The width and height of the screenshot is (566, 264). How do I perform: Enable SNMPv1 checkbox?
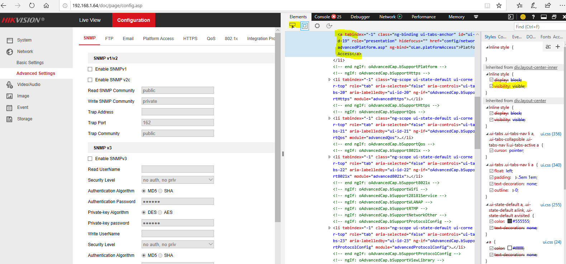90,69
